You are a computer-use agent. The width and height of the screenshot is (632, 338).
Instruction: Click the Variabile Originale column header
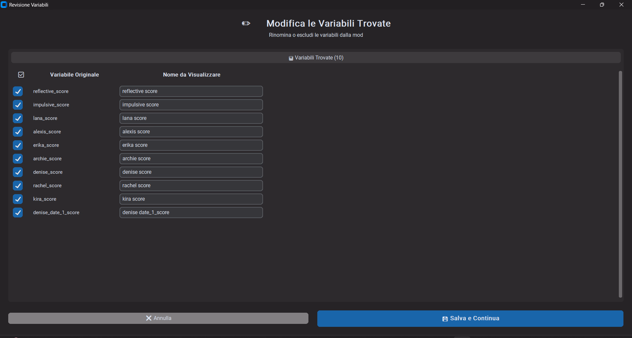click(x=74, y=75)
